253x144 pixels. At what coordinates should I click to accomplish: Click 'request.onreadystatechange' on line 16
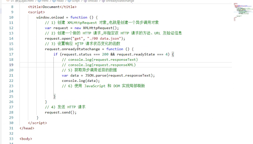tap(72, 49)
